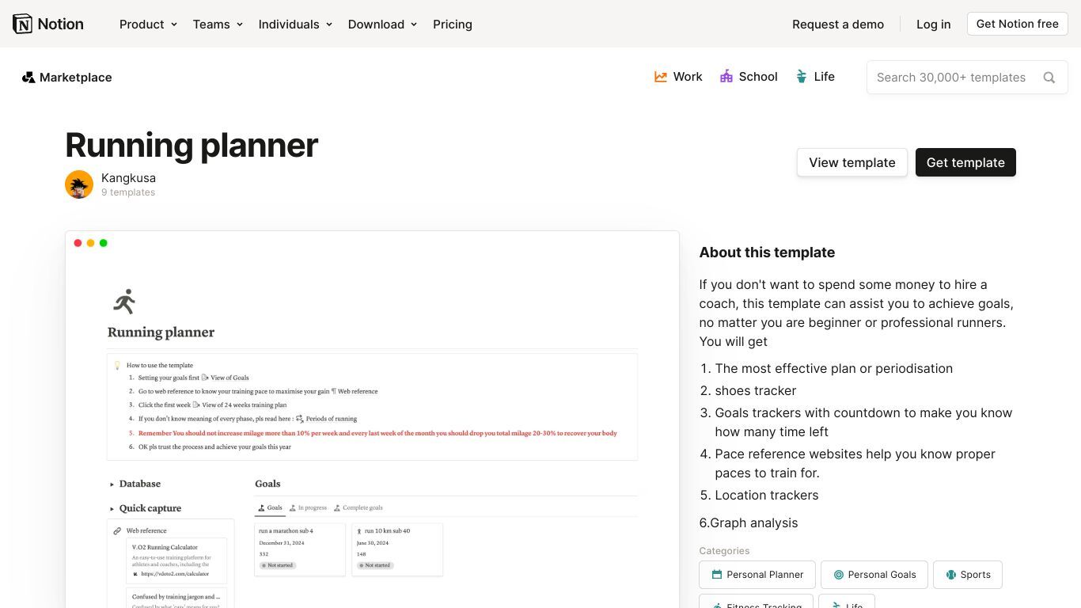This screenshot has height=608, width=1081.
Task: Click the School category building icon
Action: [x=726, y=77]
